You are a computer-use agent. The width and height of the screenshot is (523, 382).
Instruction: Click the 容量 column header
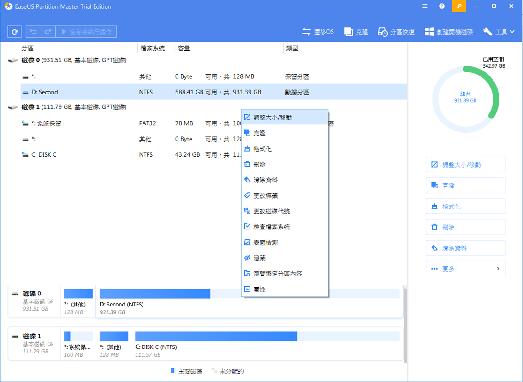[x=184, y=48]
